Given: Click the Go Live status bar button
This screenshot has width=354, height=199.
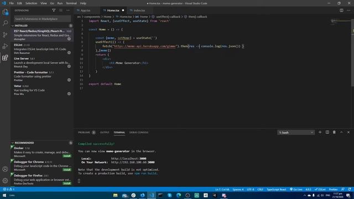Looking at the screenshot, I should click(296, 189).
